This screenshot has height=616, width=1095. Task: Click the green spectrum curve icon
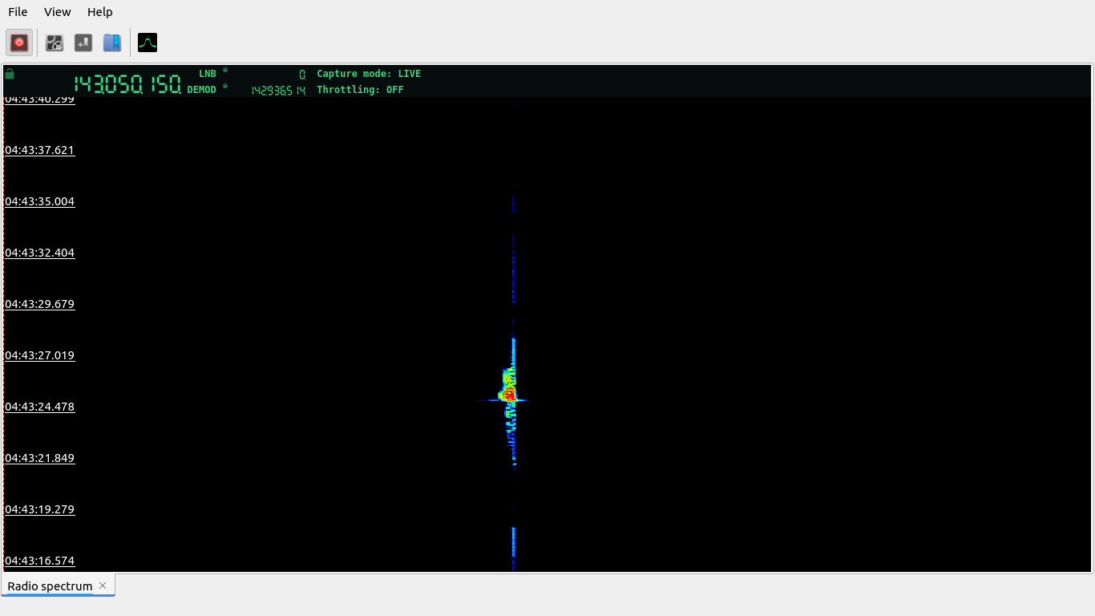click(x=147, y=43)
